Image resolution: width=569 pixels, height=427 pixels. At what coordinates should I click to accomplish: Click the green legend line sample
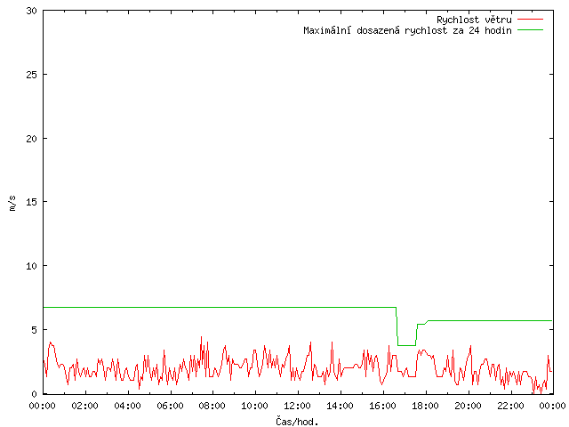click(530, 30)
